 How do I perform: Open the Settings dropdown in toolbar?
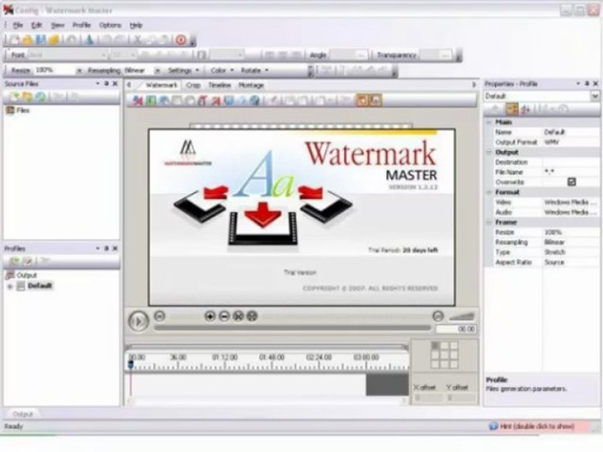[x=183, y=70]
